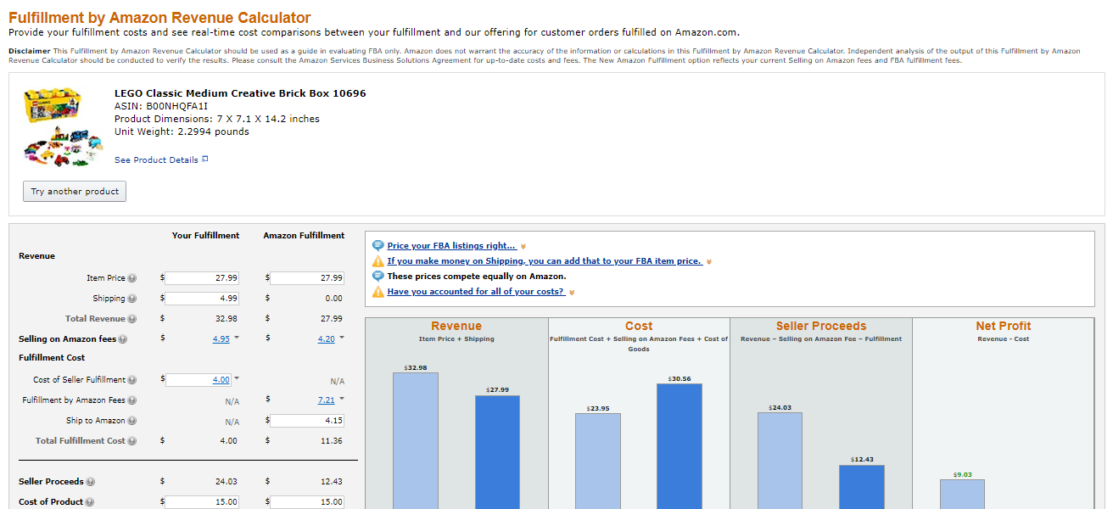Expand the Fulfillment by Amazon Fees 7.21 arrow
The height and width of the screenshot is (509, 1113).
pos(342,399)
